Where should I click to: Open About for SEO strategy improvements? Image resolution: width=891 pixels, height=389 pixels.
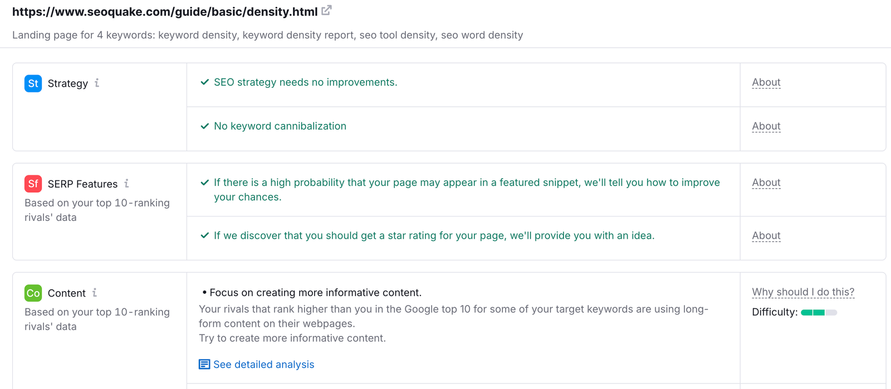pyautogui.click(x=766, y=82)
